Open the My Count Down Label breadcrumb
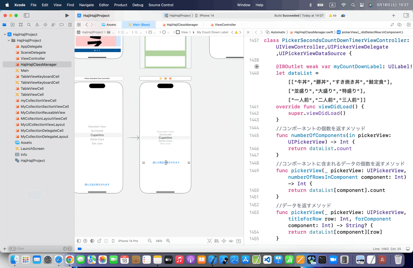 click(x=210, y=32)
